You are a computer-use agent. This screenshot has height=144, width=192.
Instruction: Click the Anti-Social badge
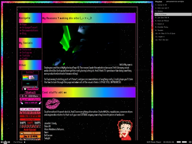(30, 129)
